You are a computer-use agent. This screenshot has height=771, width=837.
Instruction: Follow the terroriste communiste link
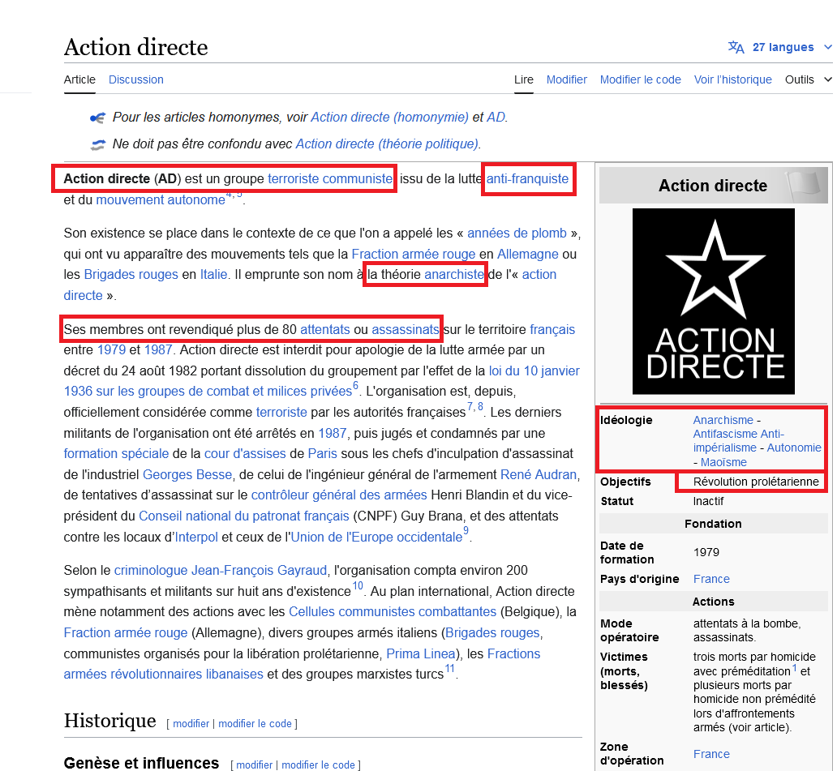330,178
